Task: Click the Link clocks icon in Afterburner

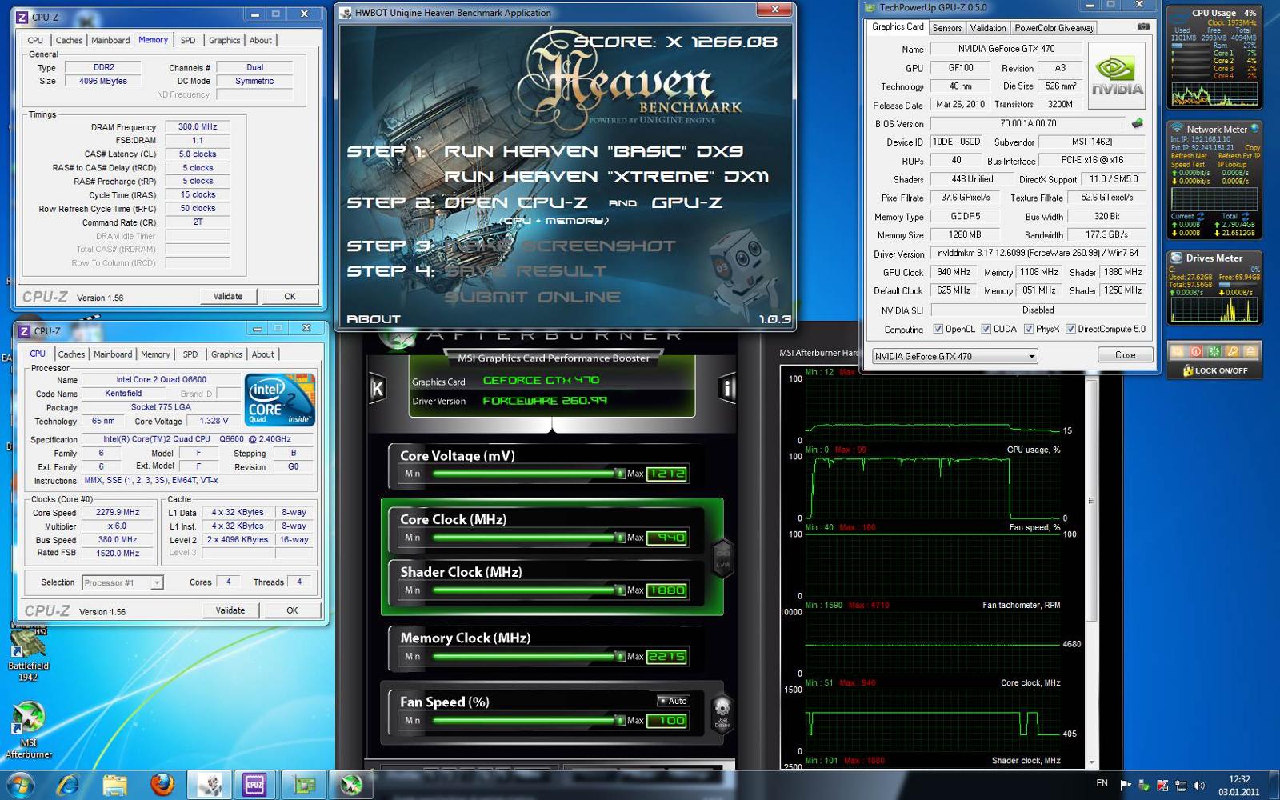Action: pyautogui.click(x=723, y=558)
